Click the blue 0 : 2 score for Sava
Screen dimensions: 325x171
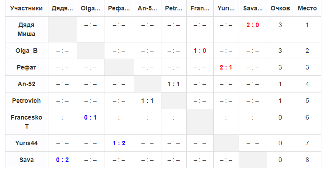coord(62,160)
